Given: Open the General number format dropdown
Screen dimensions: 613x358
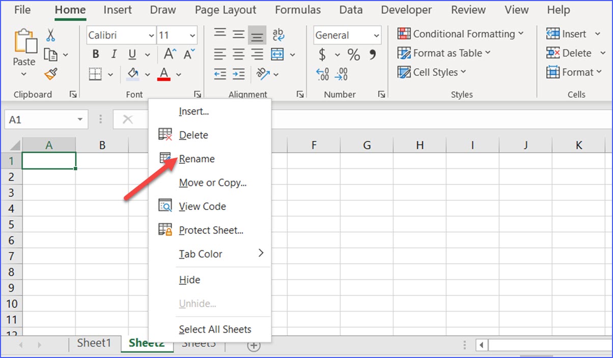Looking at the screenshot, I should click(376, 36).
